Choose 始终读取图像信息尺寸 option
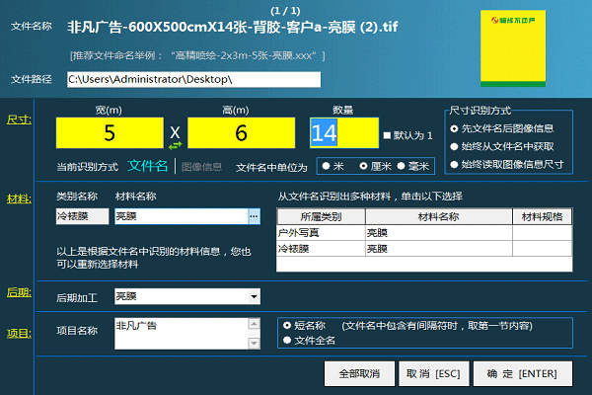This screenshot has width=592, height=395. 454,164
